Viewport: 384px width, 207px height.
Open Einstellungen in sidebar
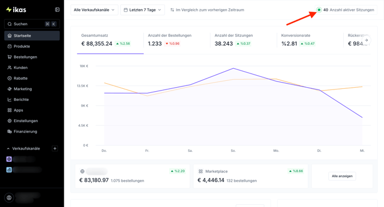click(32, 121)
